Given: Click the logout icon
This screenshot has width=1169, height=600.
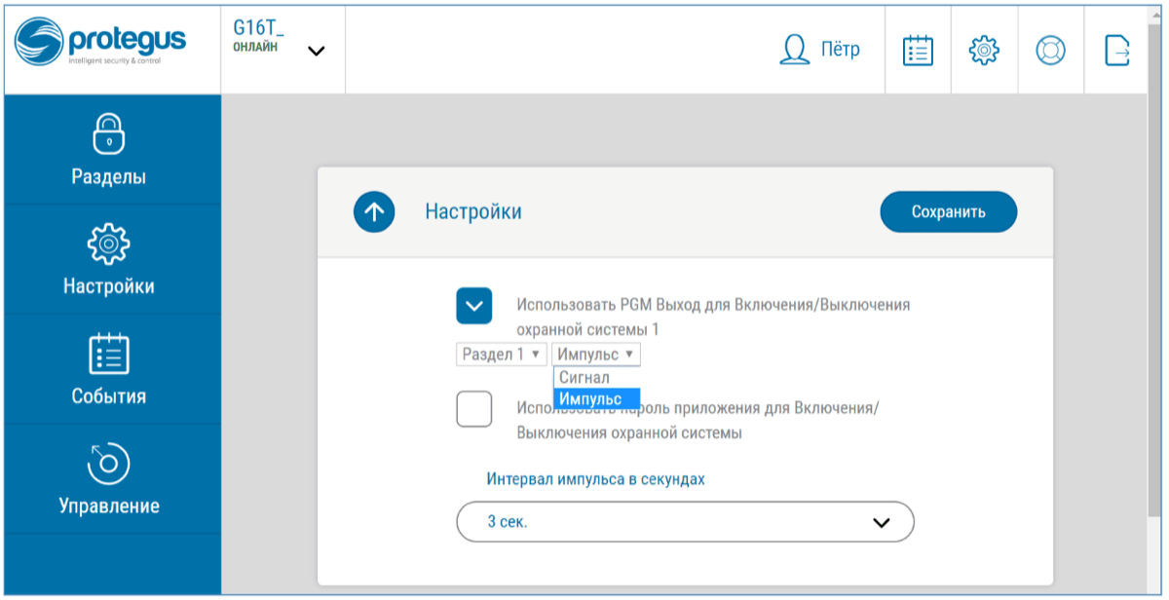Looking at the screenshot, I should (x=1117, y=50).
